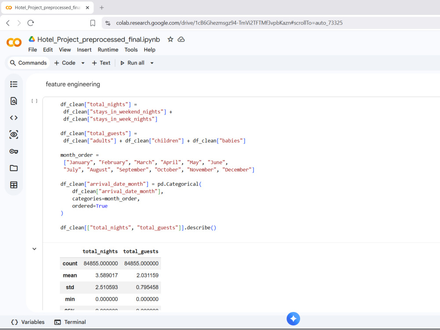Open site settings icon in address bar

108,23
